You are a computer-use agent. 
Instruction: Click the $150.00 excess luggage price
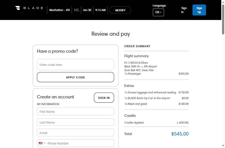184,92
